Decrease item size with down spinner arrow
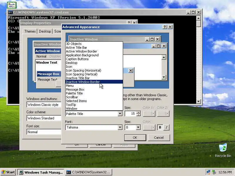 click(x=139, y=115)
